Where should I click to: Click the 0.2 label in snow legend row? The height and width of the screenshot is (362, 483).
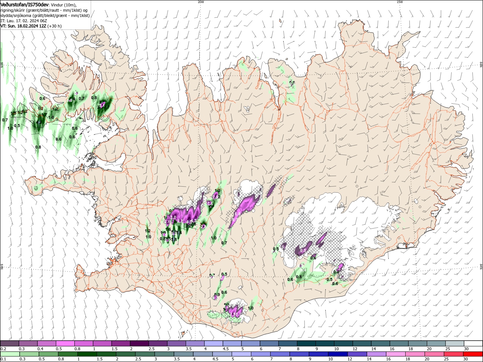[3, 349]
